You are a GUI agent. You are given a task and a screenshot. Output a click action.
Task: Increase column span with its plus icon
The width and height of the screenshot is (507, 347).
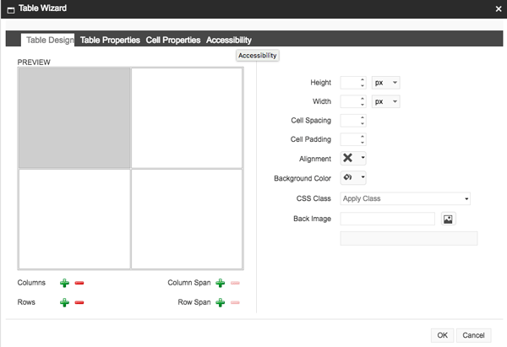220,284
